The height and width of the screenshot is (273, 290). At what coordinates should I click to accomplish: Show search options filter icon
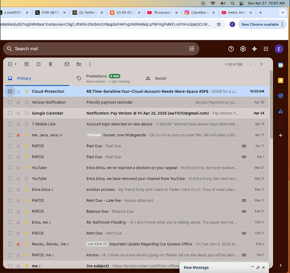192,49
